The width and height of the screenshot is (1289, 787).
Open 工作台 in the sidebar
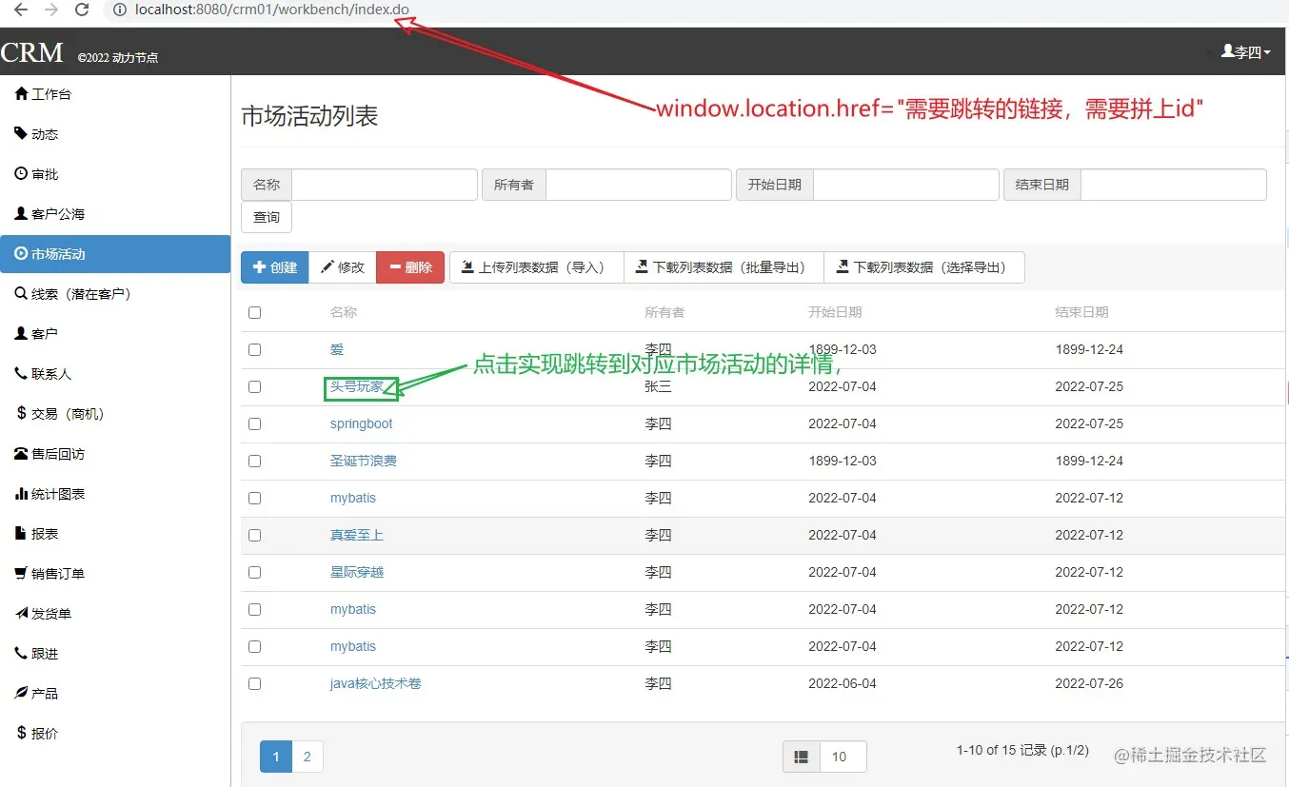tap(115, 94)
